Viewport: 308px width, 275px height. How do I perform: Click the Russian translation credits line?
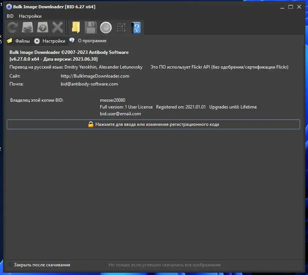76,67
